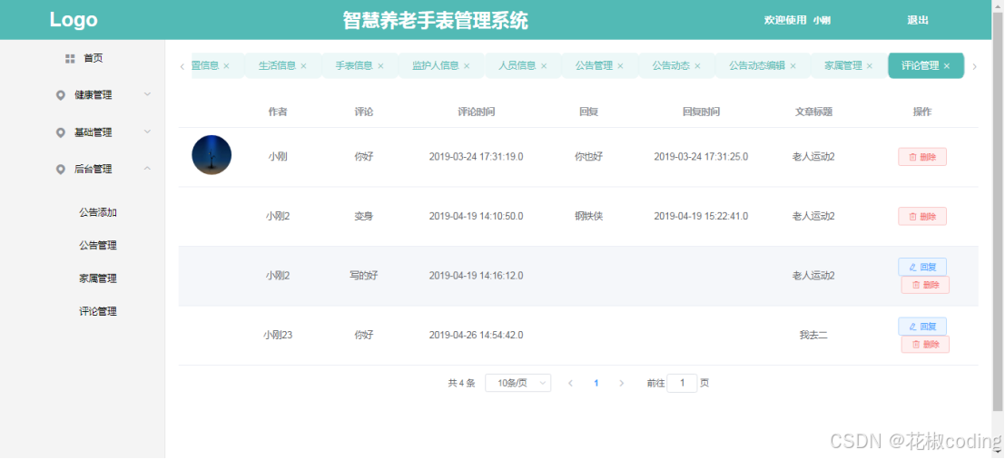Viewport: 1005px width, 459px height.
Task: Click the location pin icon beside 基础管理
Action: [61, 132]
